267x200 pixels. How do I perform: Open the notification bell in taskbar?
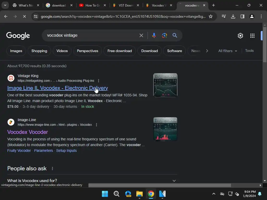(x=260, y=194)
